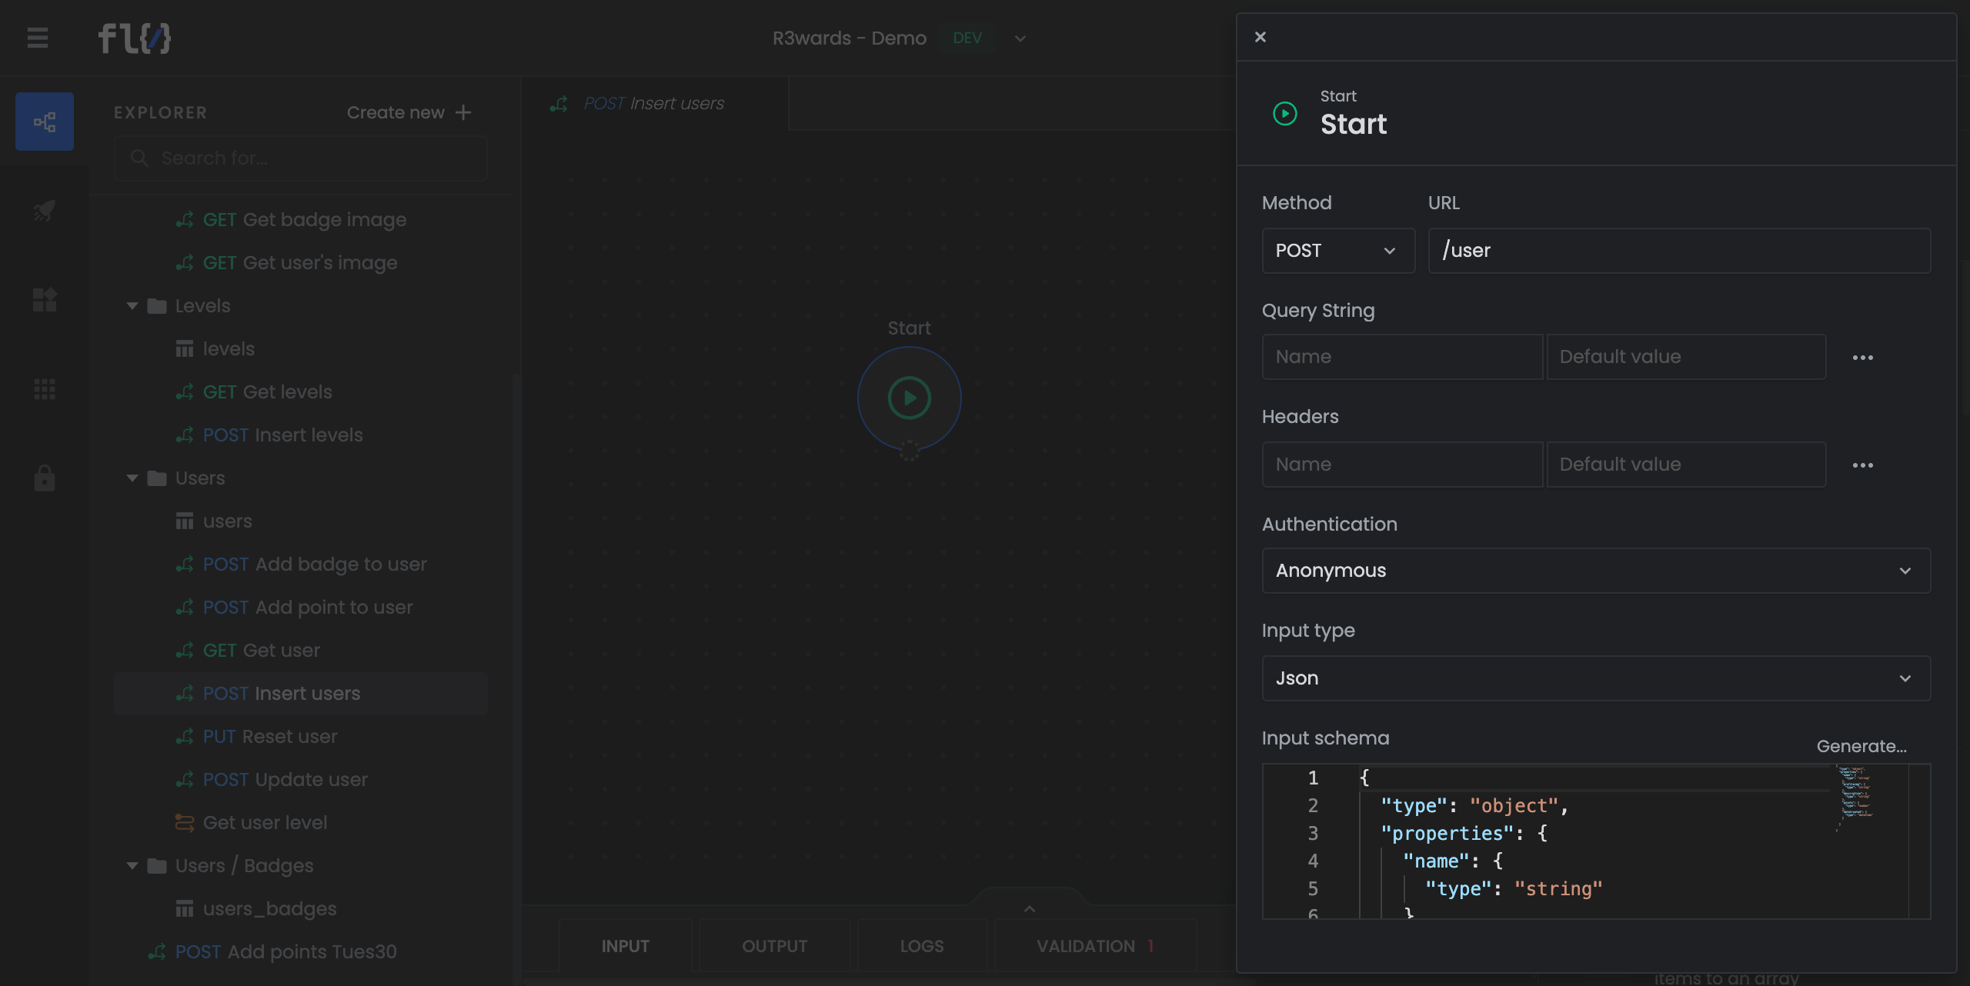Viewport: 1970px width, 986px height.
Task: Close the Start side panel
Action: (x=1260, y=37)
